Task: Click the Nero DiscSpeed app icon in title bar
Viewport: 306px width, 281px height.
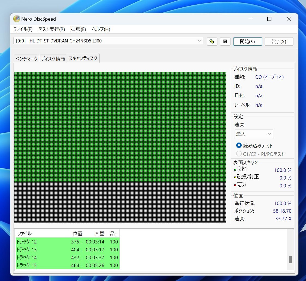Action: click(x=17, y=19)
